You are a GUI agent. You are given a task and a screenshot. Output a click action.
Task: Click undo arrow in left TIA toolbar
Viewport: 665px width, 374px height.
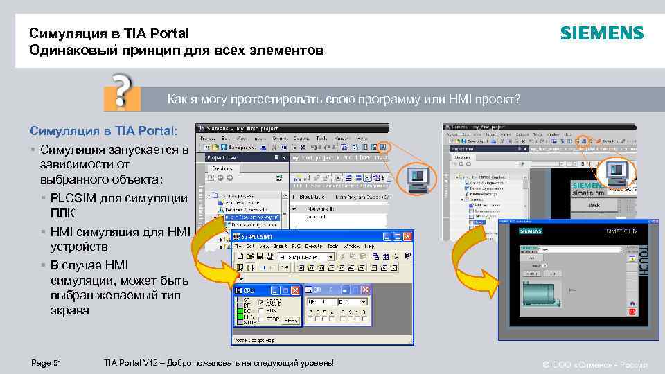(314, 148)
